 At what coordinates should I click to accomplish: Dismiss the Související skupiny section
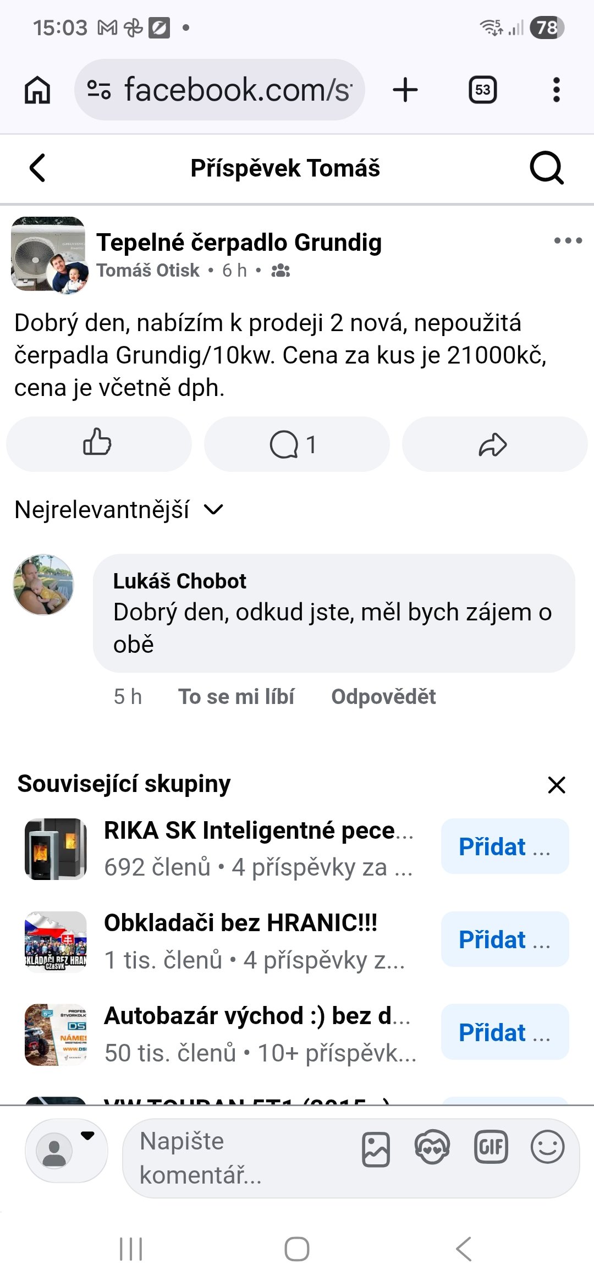(x=557, y=785)
